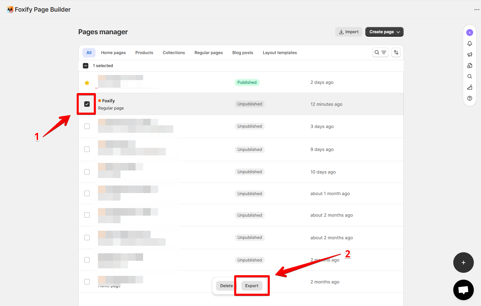Click the '3 days ago' timestamp
The image size is (481, 306).
[x=322, y=126]
